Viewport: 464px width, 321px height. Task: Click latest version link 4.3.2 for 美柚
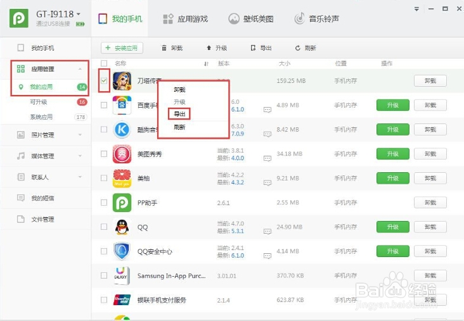click(x=238, y=182)
